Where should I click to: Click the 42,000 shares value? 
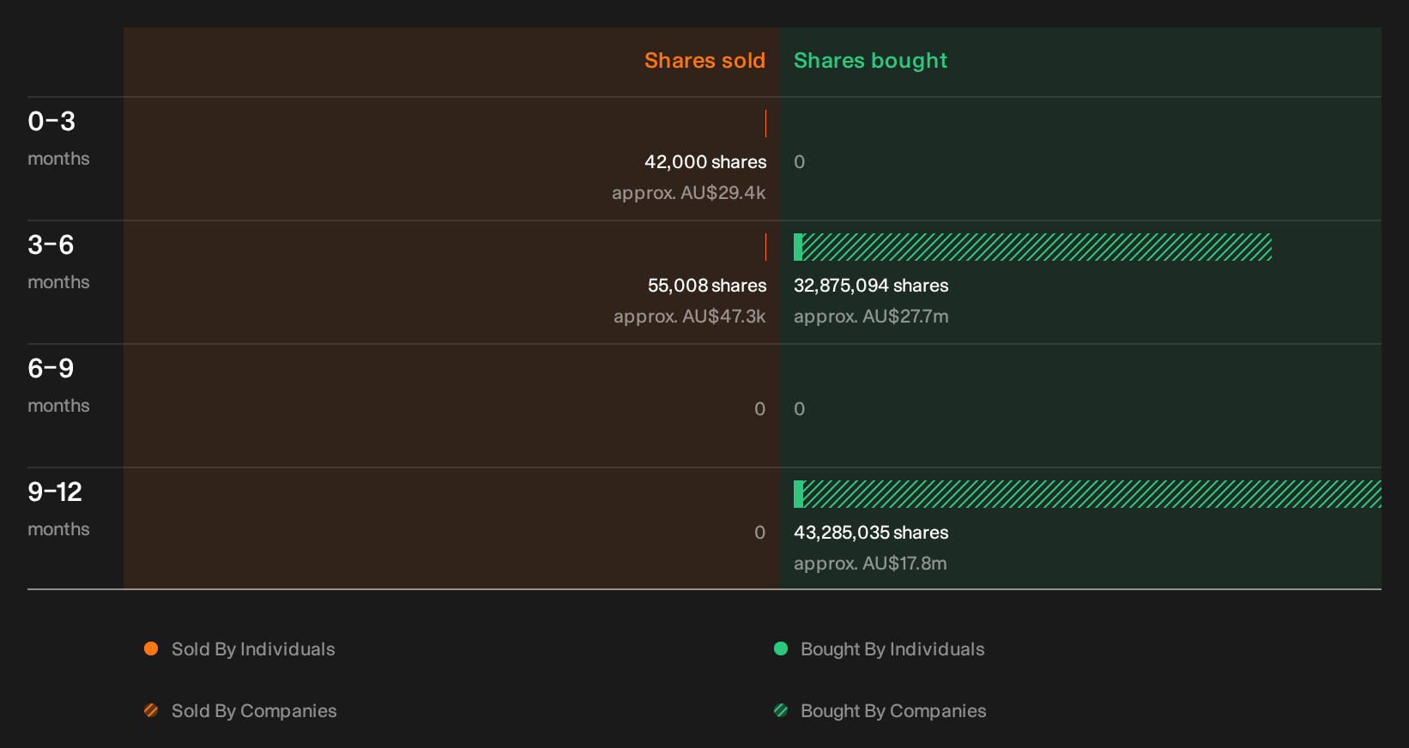click(705, 162)
